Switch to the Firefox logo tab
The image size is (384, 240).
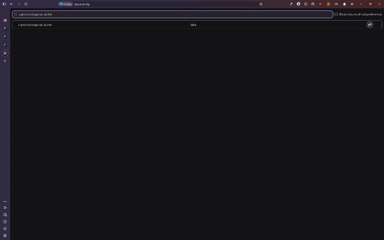pos(5,20)
